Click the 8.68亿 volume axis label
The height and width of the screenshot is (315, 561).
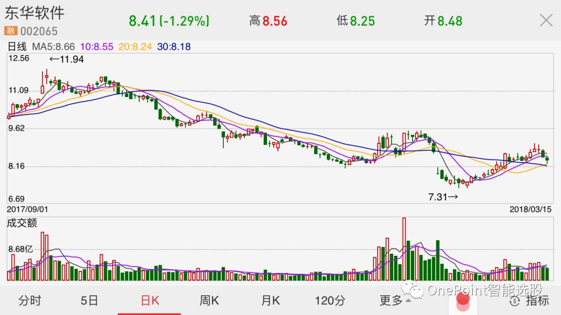point(21,249)
